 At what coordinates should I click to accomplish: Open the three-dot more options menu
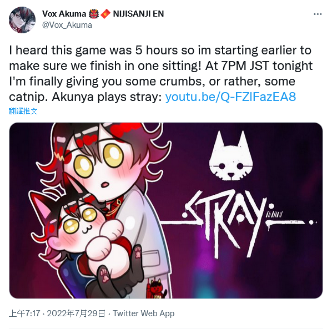click(x=318, y=14)
